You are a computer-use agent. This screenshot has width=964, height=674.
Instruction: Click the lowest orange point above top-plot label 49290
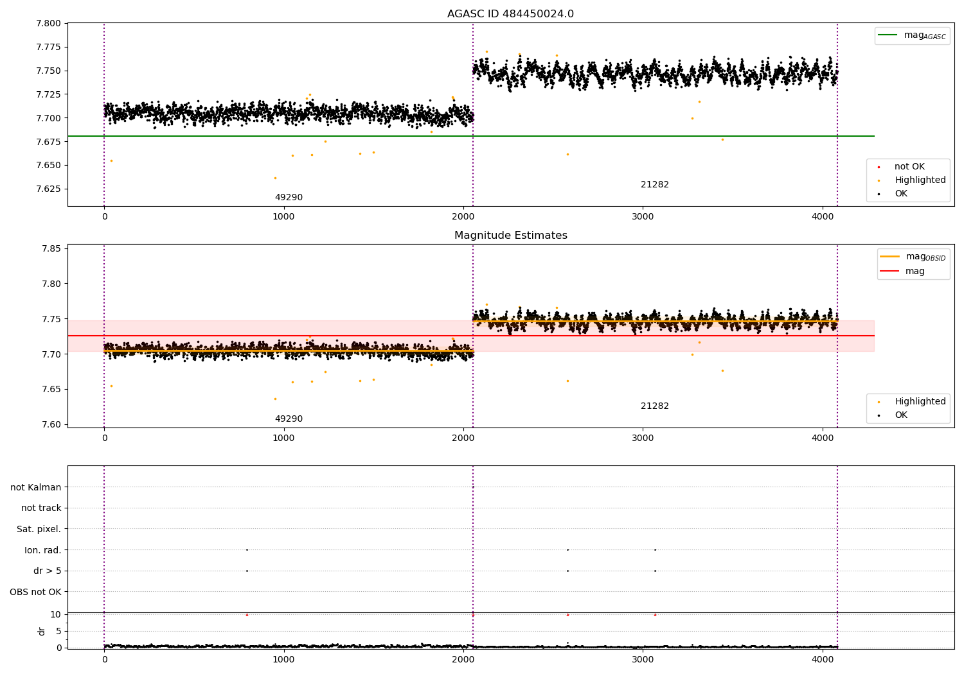click(x=275, y=178)
